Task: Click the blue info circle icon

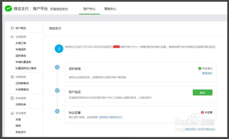Action: 59,49
